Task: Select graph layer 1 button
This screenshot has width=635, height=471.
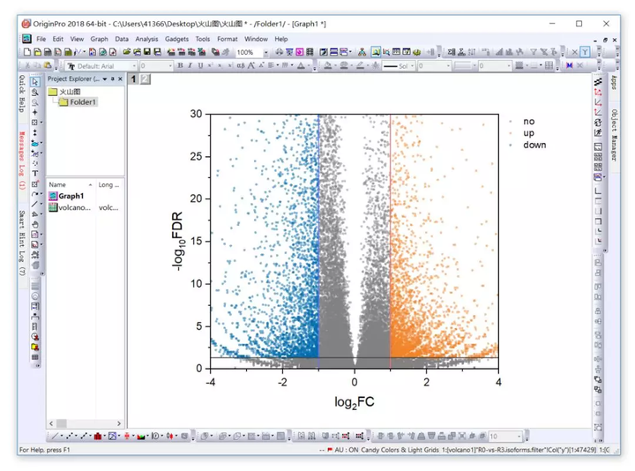Action: click(x=133, y=79)
